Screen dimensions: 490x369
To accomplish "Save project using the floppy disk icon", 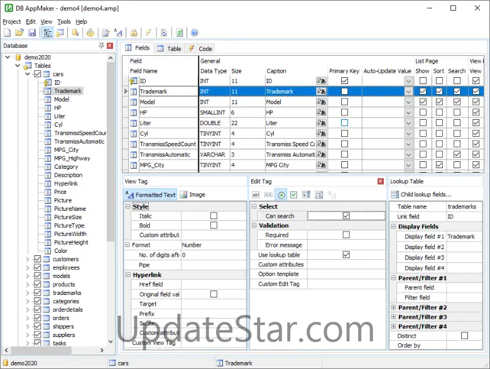I will point(32,33).
